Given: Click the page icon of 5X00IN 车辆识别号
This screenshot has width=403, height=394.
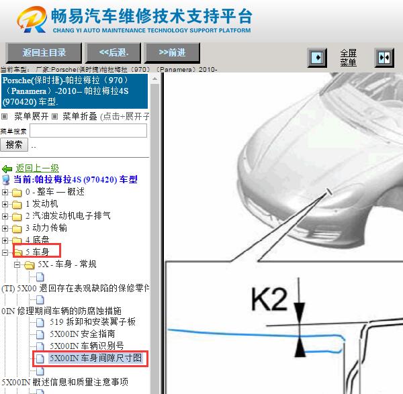Looking at the screenshot, I should pyautogui.click(x=40, y=346).
